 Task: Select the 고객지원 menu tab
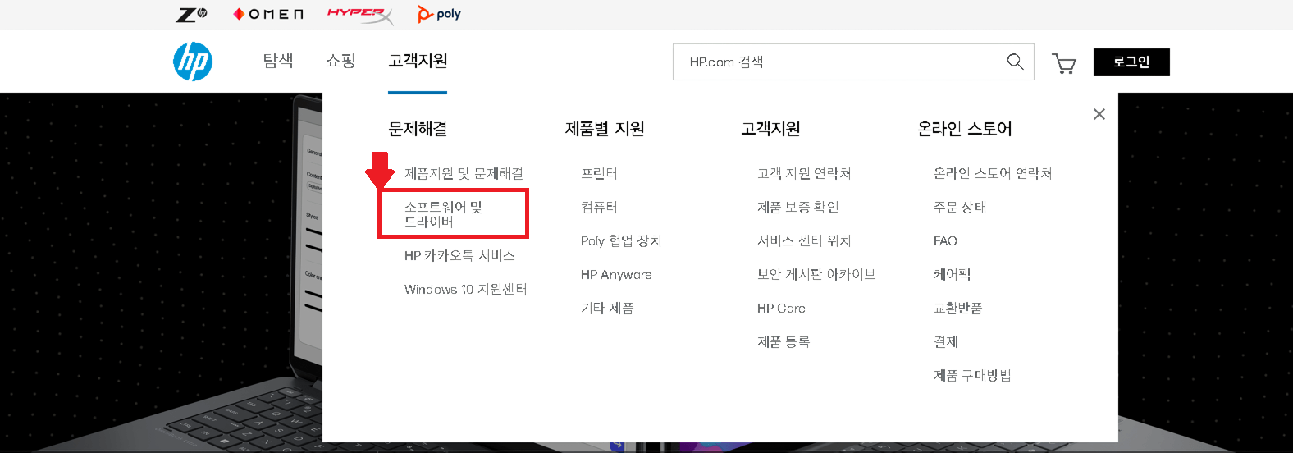point(418,61)
